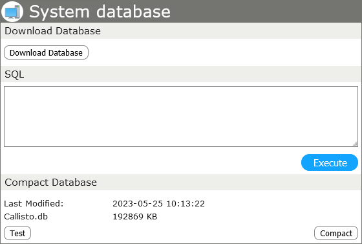Grab the SQL textarea resize grip
The height and width of the screenshot is (244, 362).
click(355, 144)
